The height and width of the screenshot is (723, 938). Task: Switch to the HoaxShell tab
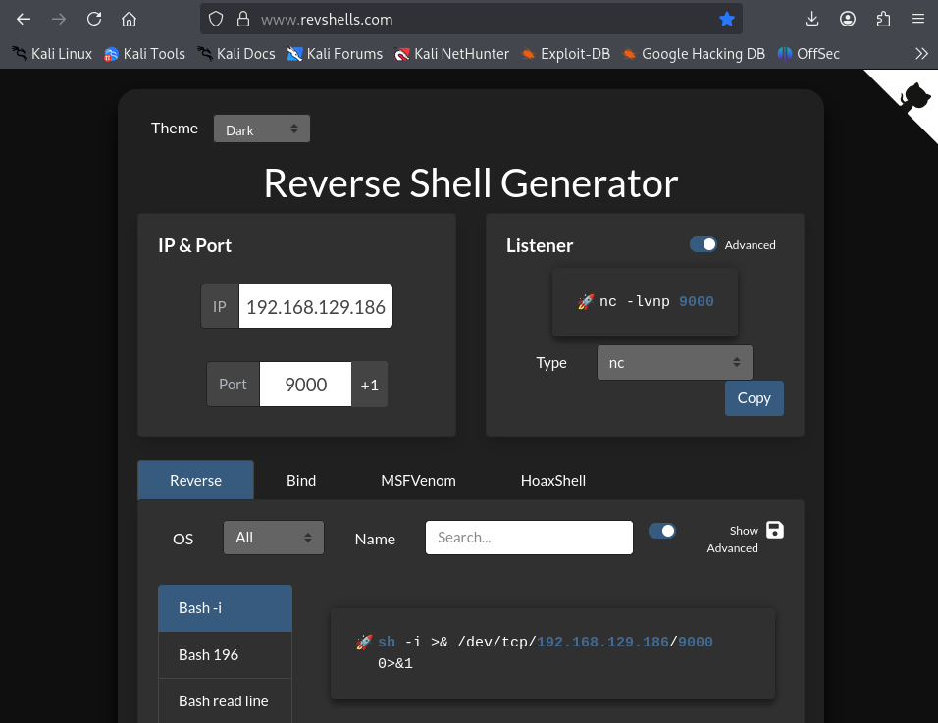pyautogui.click(x=553, y=481)
